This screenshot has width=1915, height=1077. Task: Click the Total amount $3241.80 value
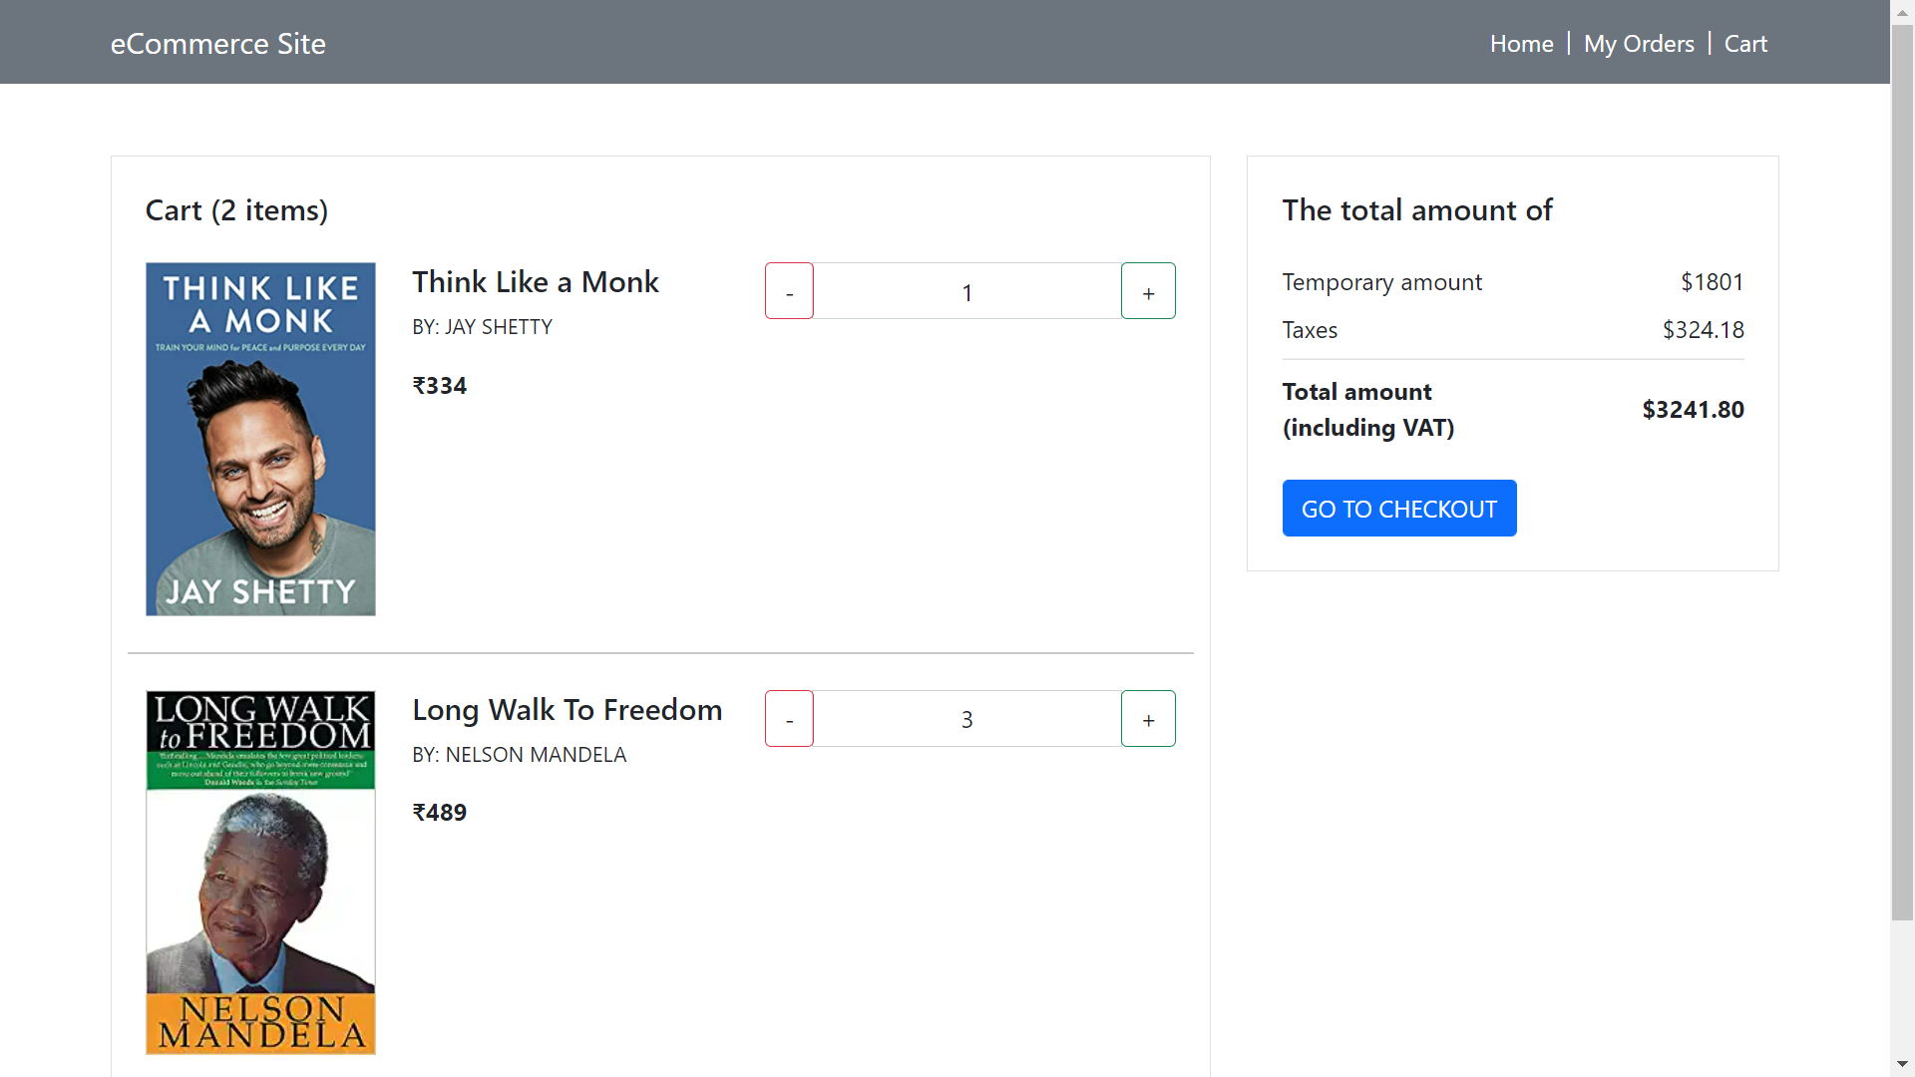(1693, 410)
